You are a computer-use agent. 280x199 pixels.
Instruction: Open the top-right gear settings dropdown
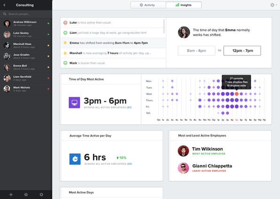(273, 5)
